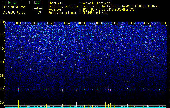This screenshot has height=108, width=170.
Task: Click the receiver info ICOM IC-575 text
Action: (108, 9)
